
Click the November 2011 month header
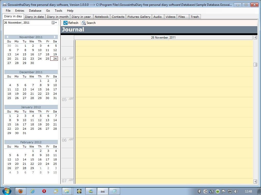coord(31,37)
